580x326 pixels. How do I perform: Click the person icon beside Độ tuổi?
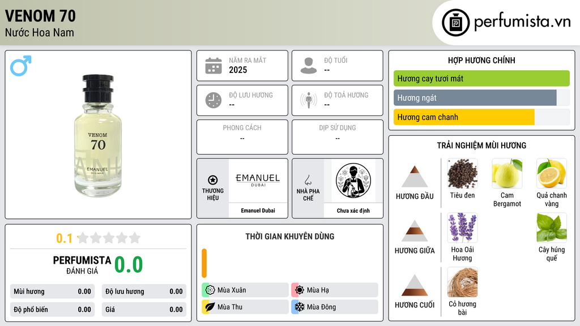click(309, 66)
